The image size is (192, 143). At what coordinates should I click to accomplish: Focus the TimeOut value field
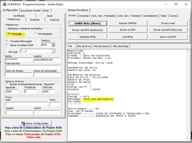coord(46,45)
